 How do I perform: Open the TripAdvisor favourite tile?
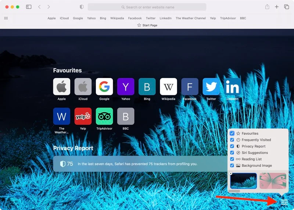point(104,116)
